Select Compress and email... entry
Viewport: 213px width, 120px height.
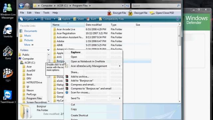pos(83,84)
